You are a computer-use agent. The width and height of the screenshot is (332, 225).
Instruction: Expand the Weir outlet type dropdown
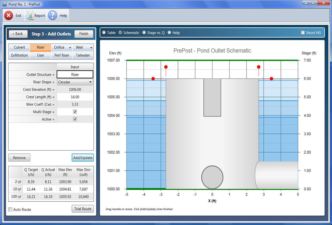[x=91, y=47]
